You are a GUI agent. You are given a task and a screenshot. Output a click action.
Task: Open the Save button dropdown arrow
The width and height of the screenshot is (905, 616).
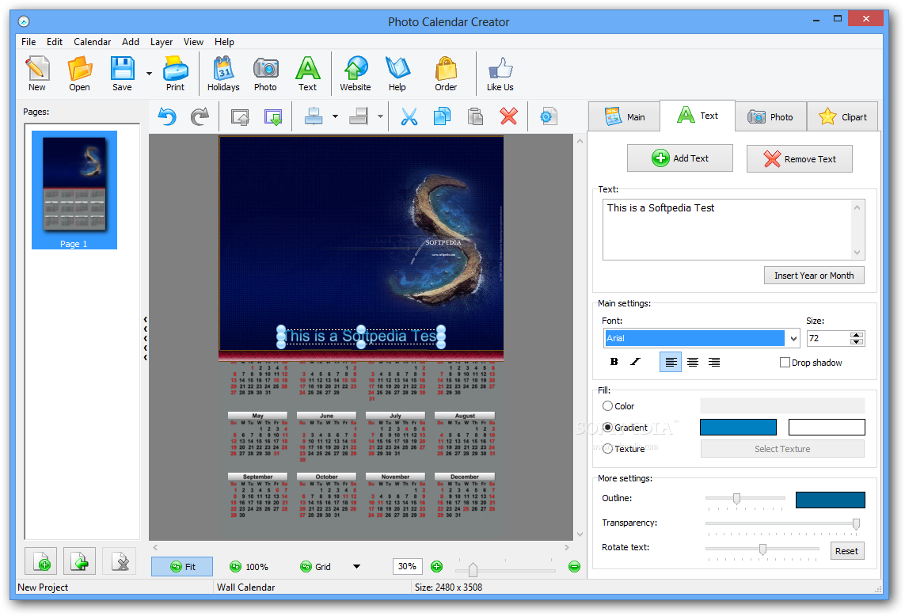pos(149,74)
